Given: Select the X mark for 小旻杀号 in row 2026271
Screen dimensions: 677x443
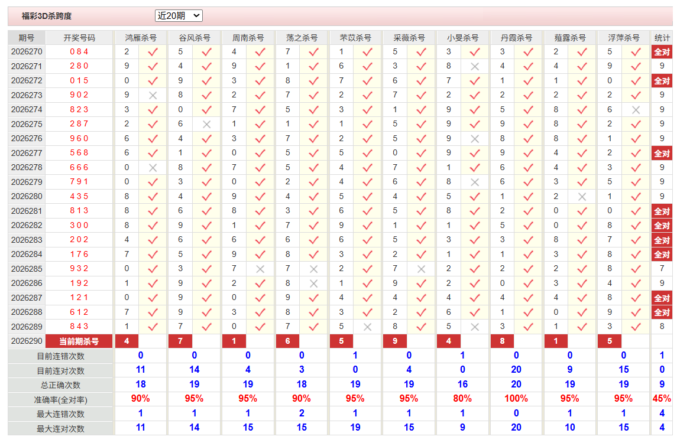Looking at the screenshot, I should (475, 66).
